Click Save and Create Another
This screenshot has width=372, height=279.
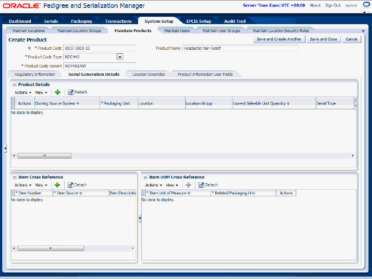[x=279, y=39]
